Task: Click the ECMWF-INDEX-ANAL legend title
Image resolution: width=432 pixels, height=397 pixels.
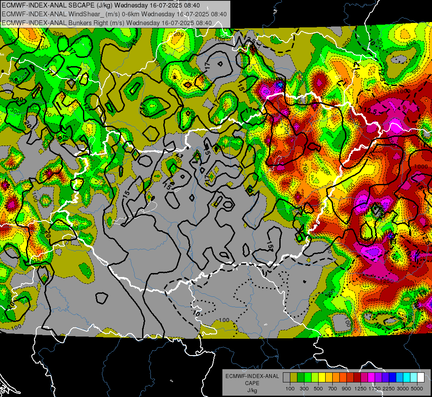Action: point(252,376)
